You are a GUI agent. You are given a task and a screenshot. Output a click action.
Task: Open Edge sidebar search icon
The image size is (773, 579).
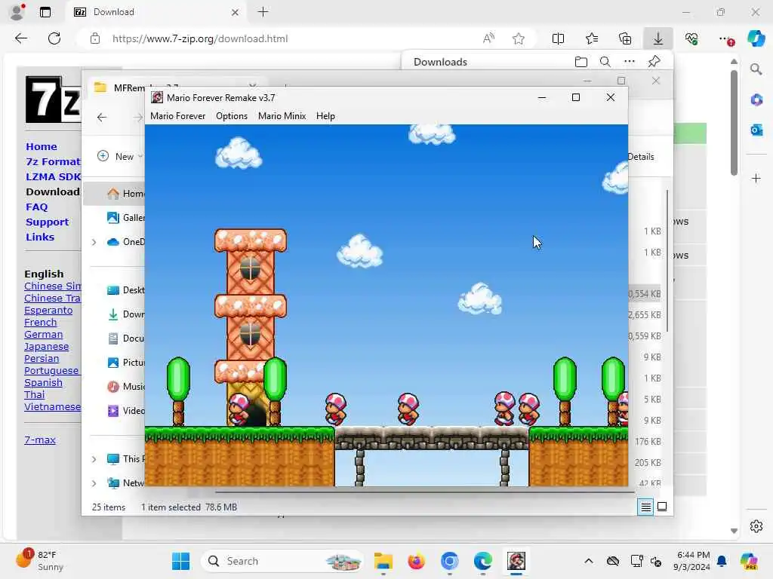pyautogui.click(x=756, y=69)
